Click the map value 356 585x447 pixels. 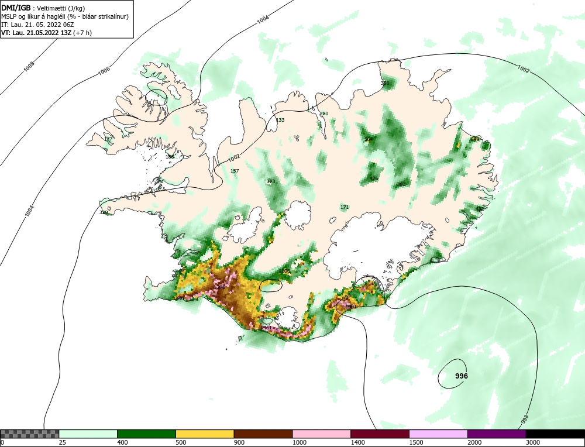click(x=385, y=83)
